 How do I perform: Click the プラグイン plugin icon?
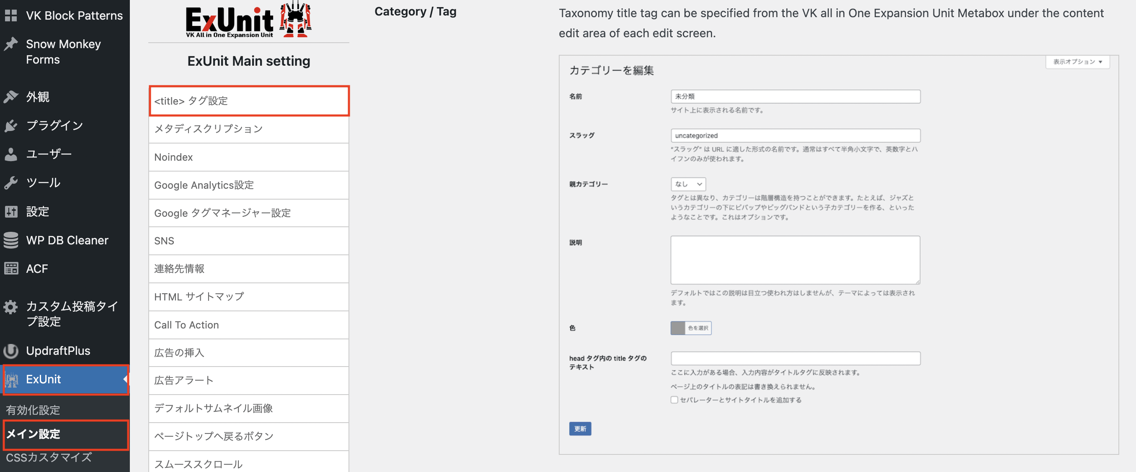tap(11, 126)
